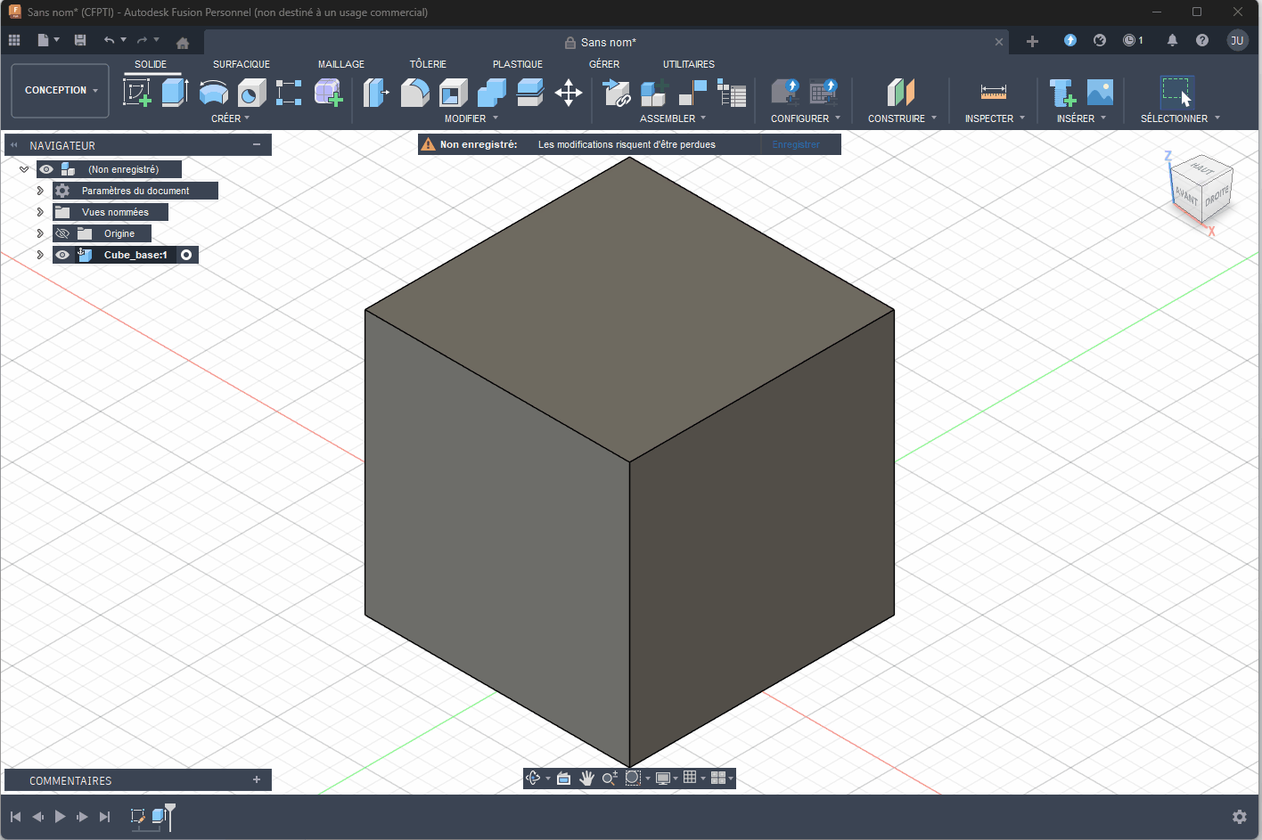Switch to the TÔLERIE tab
Viewport: 1262px width, 840px height.
(428, 64)
